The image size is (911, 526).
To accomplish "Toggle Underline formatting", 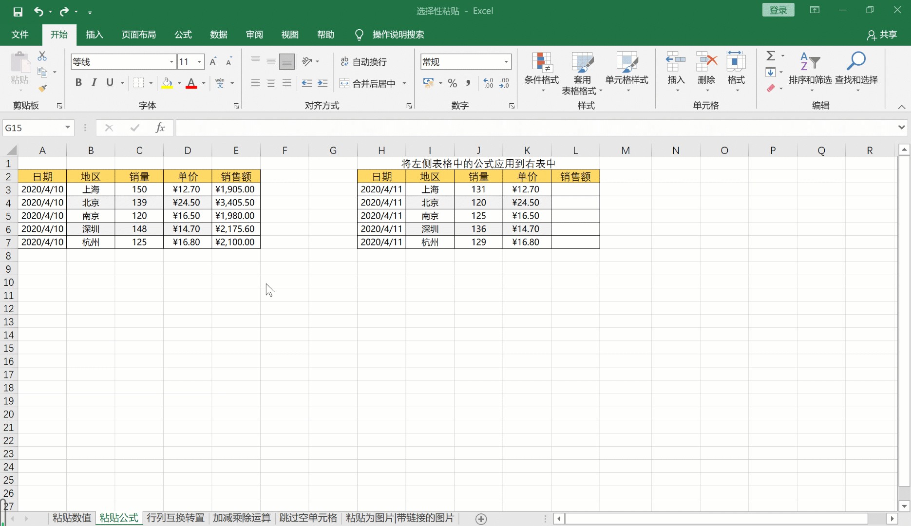I will tap(110, 83).
